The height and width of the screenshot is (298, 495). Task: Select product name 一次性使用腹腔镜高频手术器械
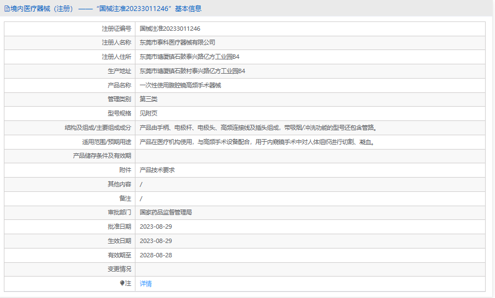click(180, 85)
